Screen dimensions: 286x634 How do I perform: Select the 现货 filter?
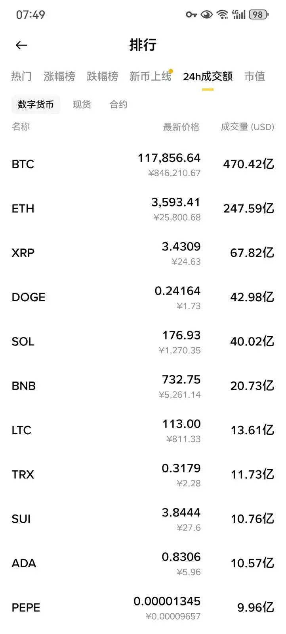(x=82, y=104)
